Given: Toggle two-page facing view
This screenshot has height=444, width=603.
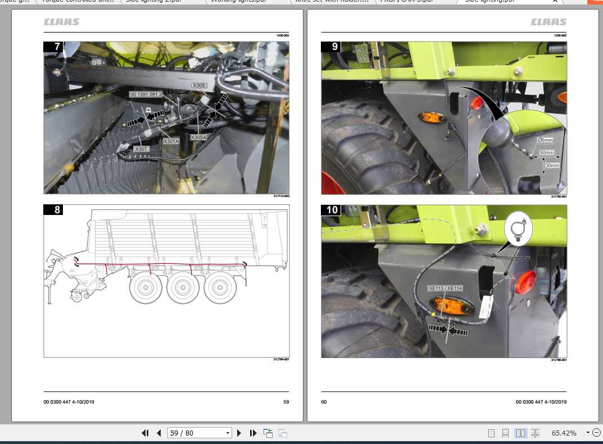Looking at the screenshot, I should (x=520, y=433).
